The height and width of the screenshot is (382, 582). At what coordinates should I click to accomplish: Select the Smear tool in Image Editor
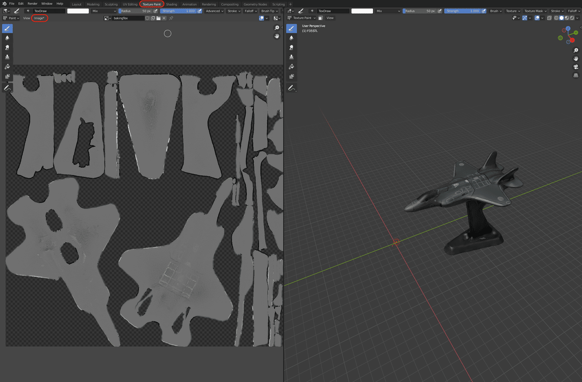7,48
